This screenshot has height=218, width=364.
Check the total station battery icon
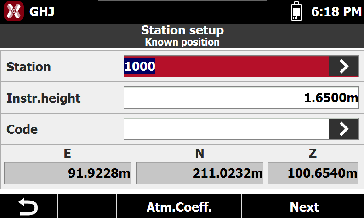click(296, 11)
